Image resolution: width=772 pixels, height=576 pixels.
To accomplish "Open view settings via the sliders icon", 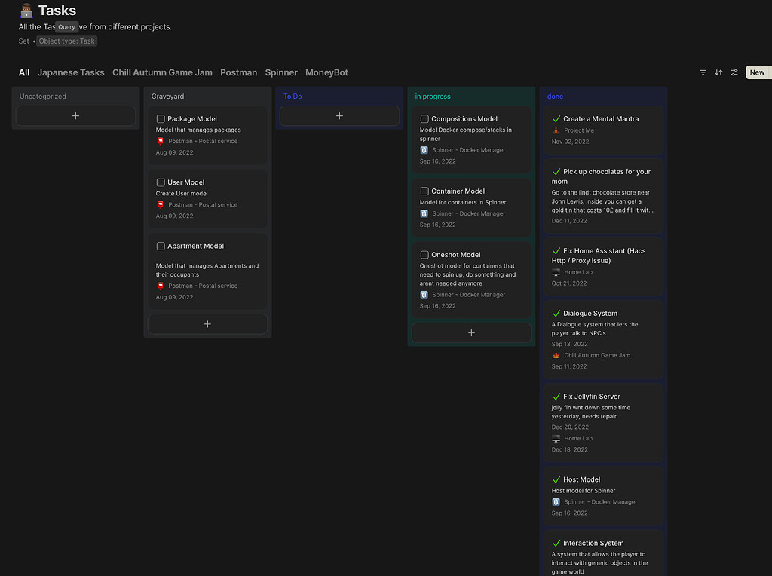I will click(x=734, y=72).
